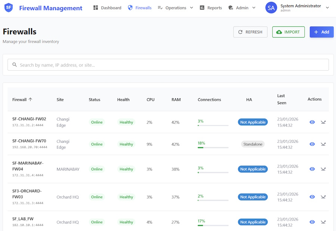Click the chart icon for SF-CHANGI-FW70
The height and width of the screenshot is (231, 336).
coord(323,144)
